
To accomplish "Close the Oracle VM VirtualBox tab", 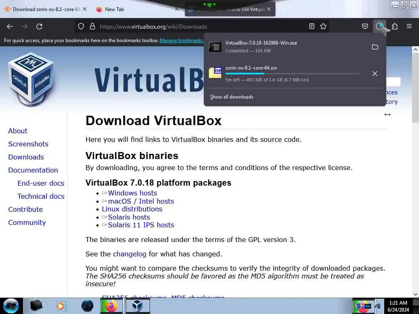I will pyautogui.click(x=269, y=9).
